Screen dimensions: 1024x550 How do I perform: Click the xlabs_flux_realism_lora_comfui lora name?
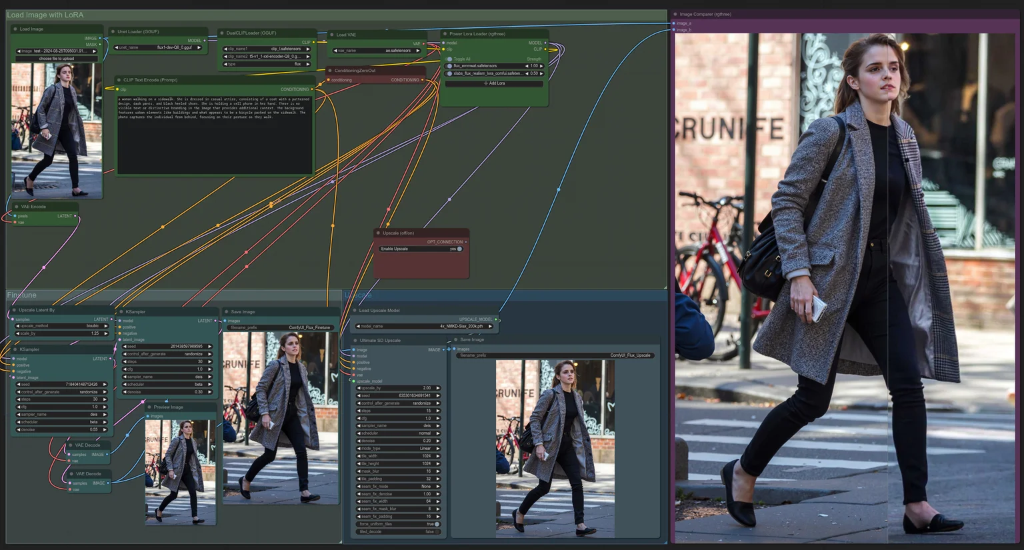click(x=488, y=73)
